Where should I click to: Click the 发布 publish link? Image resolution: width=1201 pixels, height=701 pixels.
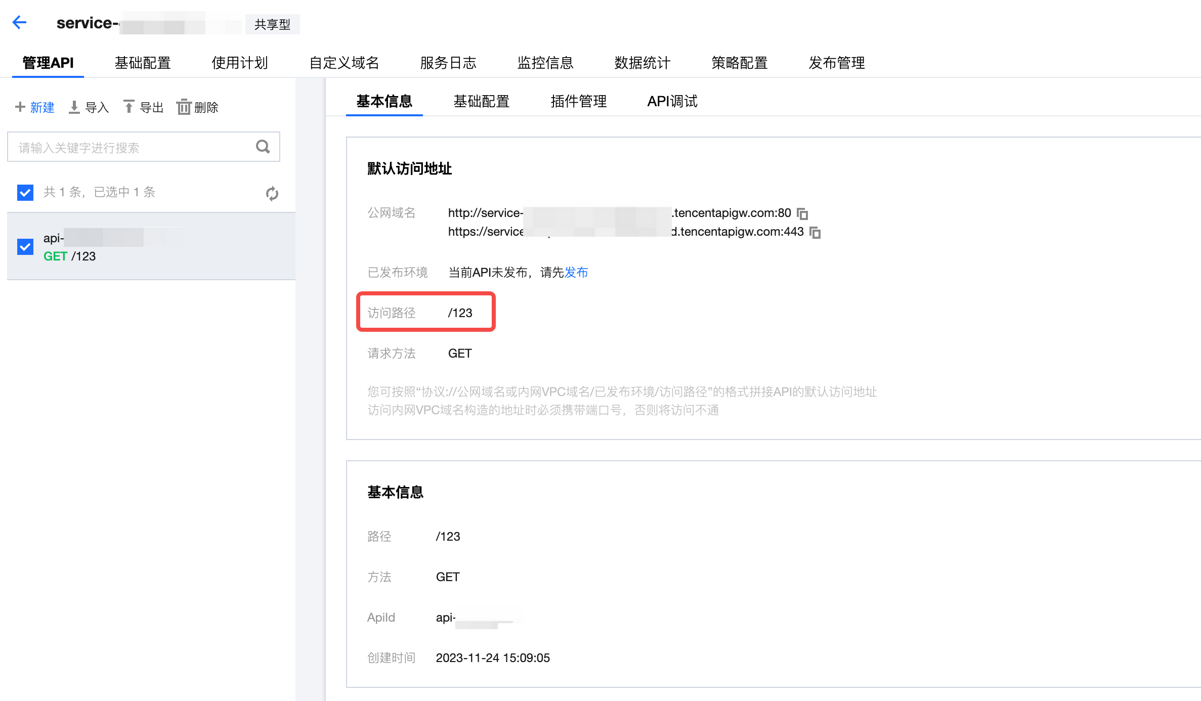coord(576,273)
